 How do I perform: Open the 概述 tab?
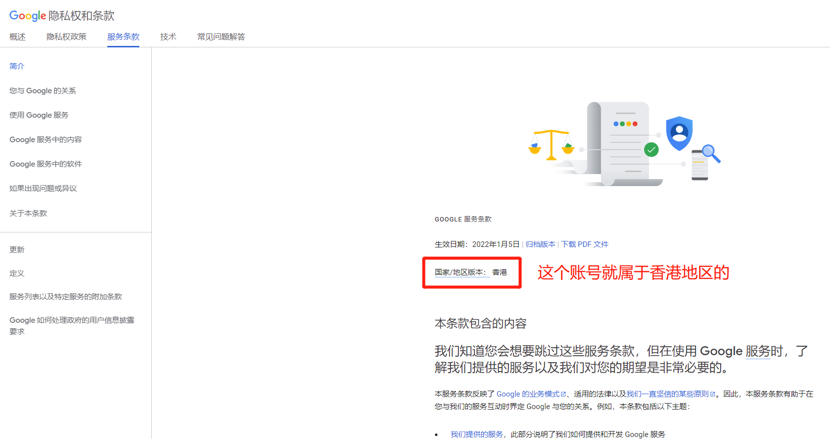[17, 37]
